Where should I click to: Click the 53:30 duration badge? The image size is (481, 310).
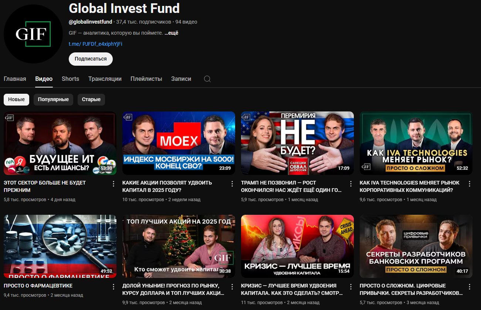point(106,168)
